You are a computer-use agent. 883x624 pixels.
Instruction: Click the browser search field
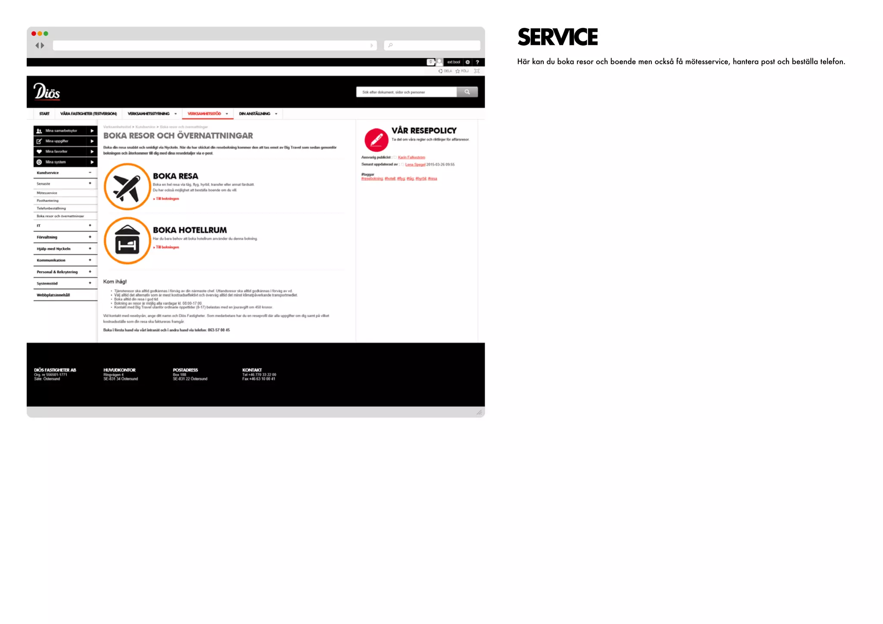click(x=432, y=45)
